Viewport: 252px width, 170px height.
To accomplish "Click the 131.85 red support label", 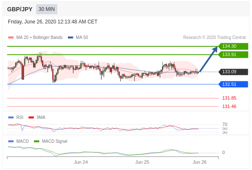I will [x=229, y=98].
